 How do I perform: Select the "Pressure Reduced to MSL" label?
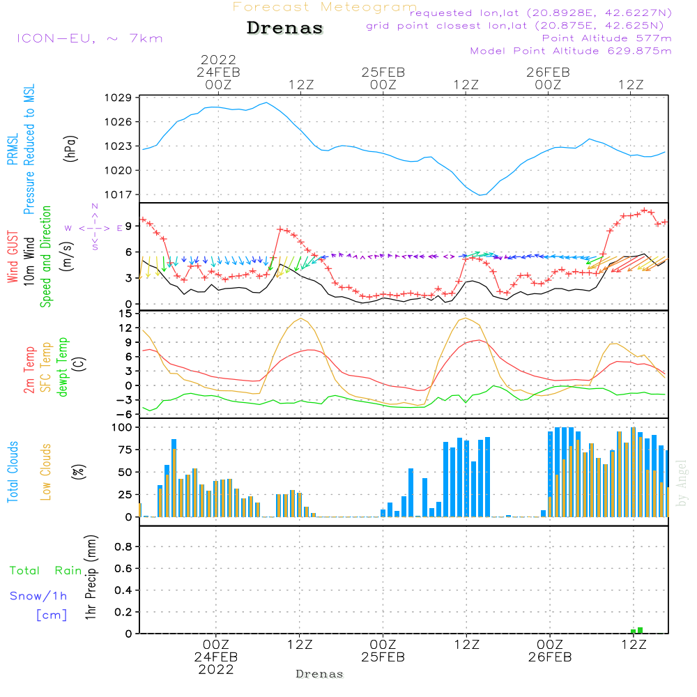click(x=29, y=149)
